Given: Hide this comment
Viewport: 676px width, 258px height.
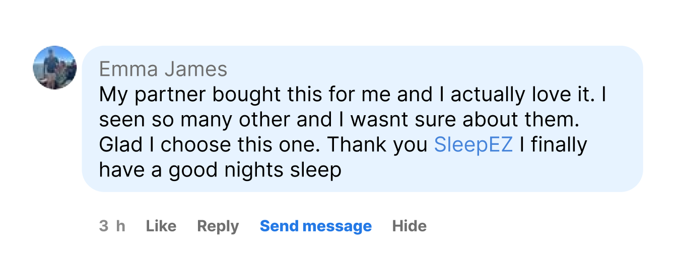Looking at the screenshot, I should (x=410, y=226).
